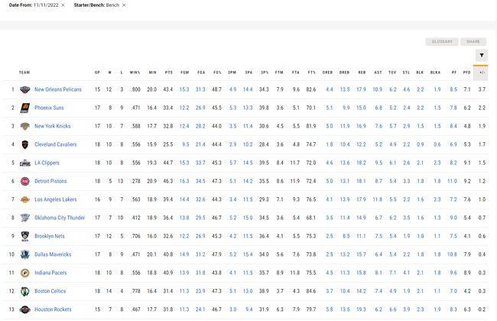497x321 pixels.
Task: Sort table by FTM column header
Action: 279,73
